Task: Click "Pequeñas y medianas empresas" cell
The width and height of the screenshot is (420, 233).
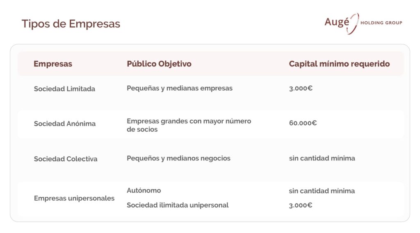Action: [179, 88]
